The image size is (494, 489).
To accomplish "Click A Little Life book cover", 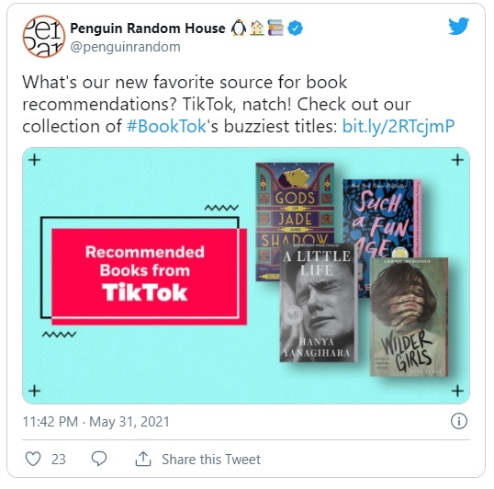I will coord(319,302).
